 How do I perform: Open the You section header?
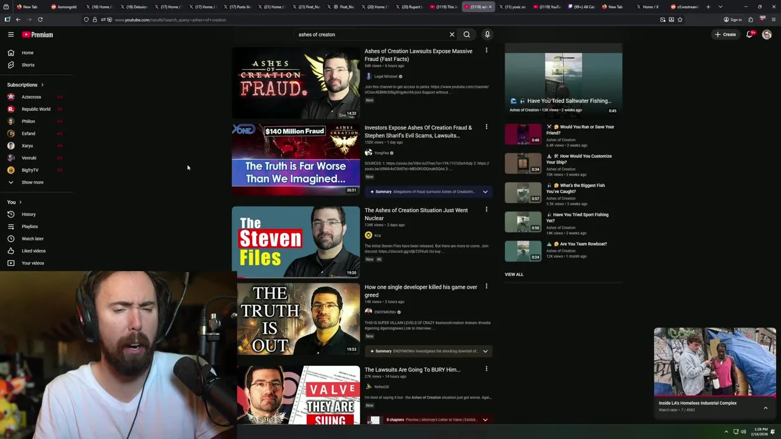[15, 202]
